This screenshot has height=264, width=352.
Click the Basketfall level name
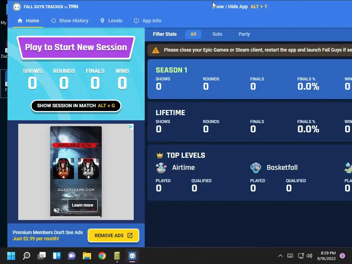(x=282, y=167)
